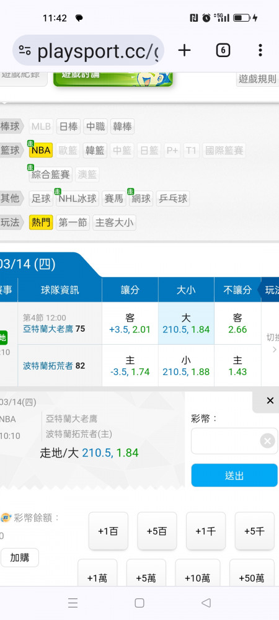This screenshot has height=620, width=279.
Task: Add +5千 to the wager
Action: point(254,531)
